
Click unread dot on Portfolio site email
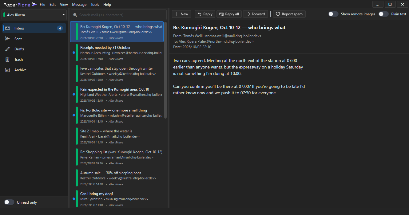tap(73, 115)
